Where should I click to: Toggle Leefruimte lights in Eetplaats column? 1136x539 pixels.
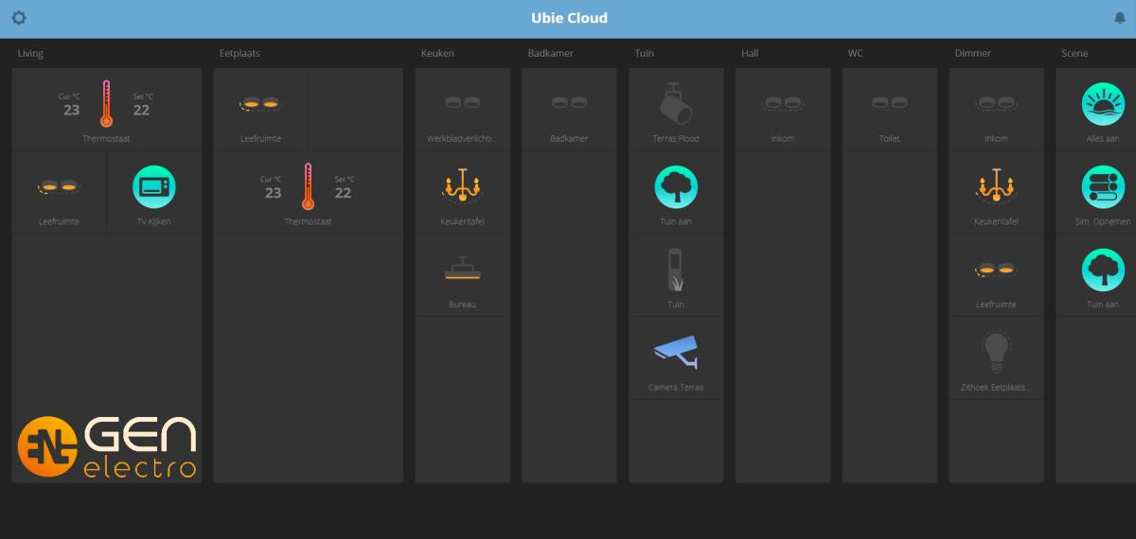click(x=260, y=110)
